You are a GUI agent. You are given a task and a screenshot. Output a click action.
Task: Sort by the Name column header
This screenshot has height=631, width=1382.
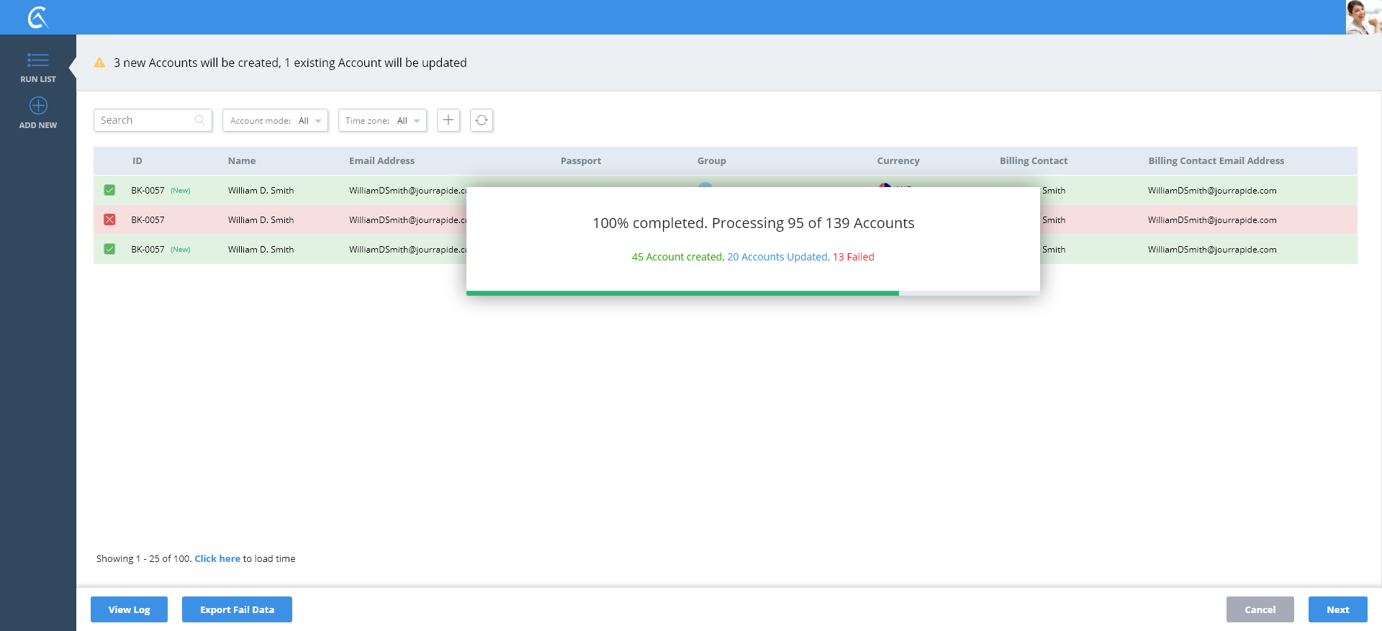(x=242, y=161)
